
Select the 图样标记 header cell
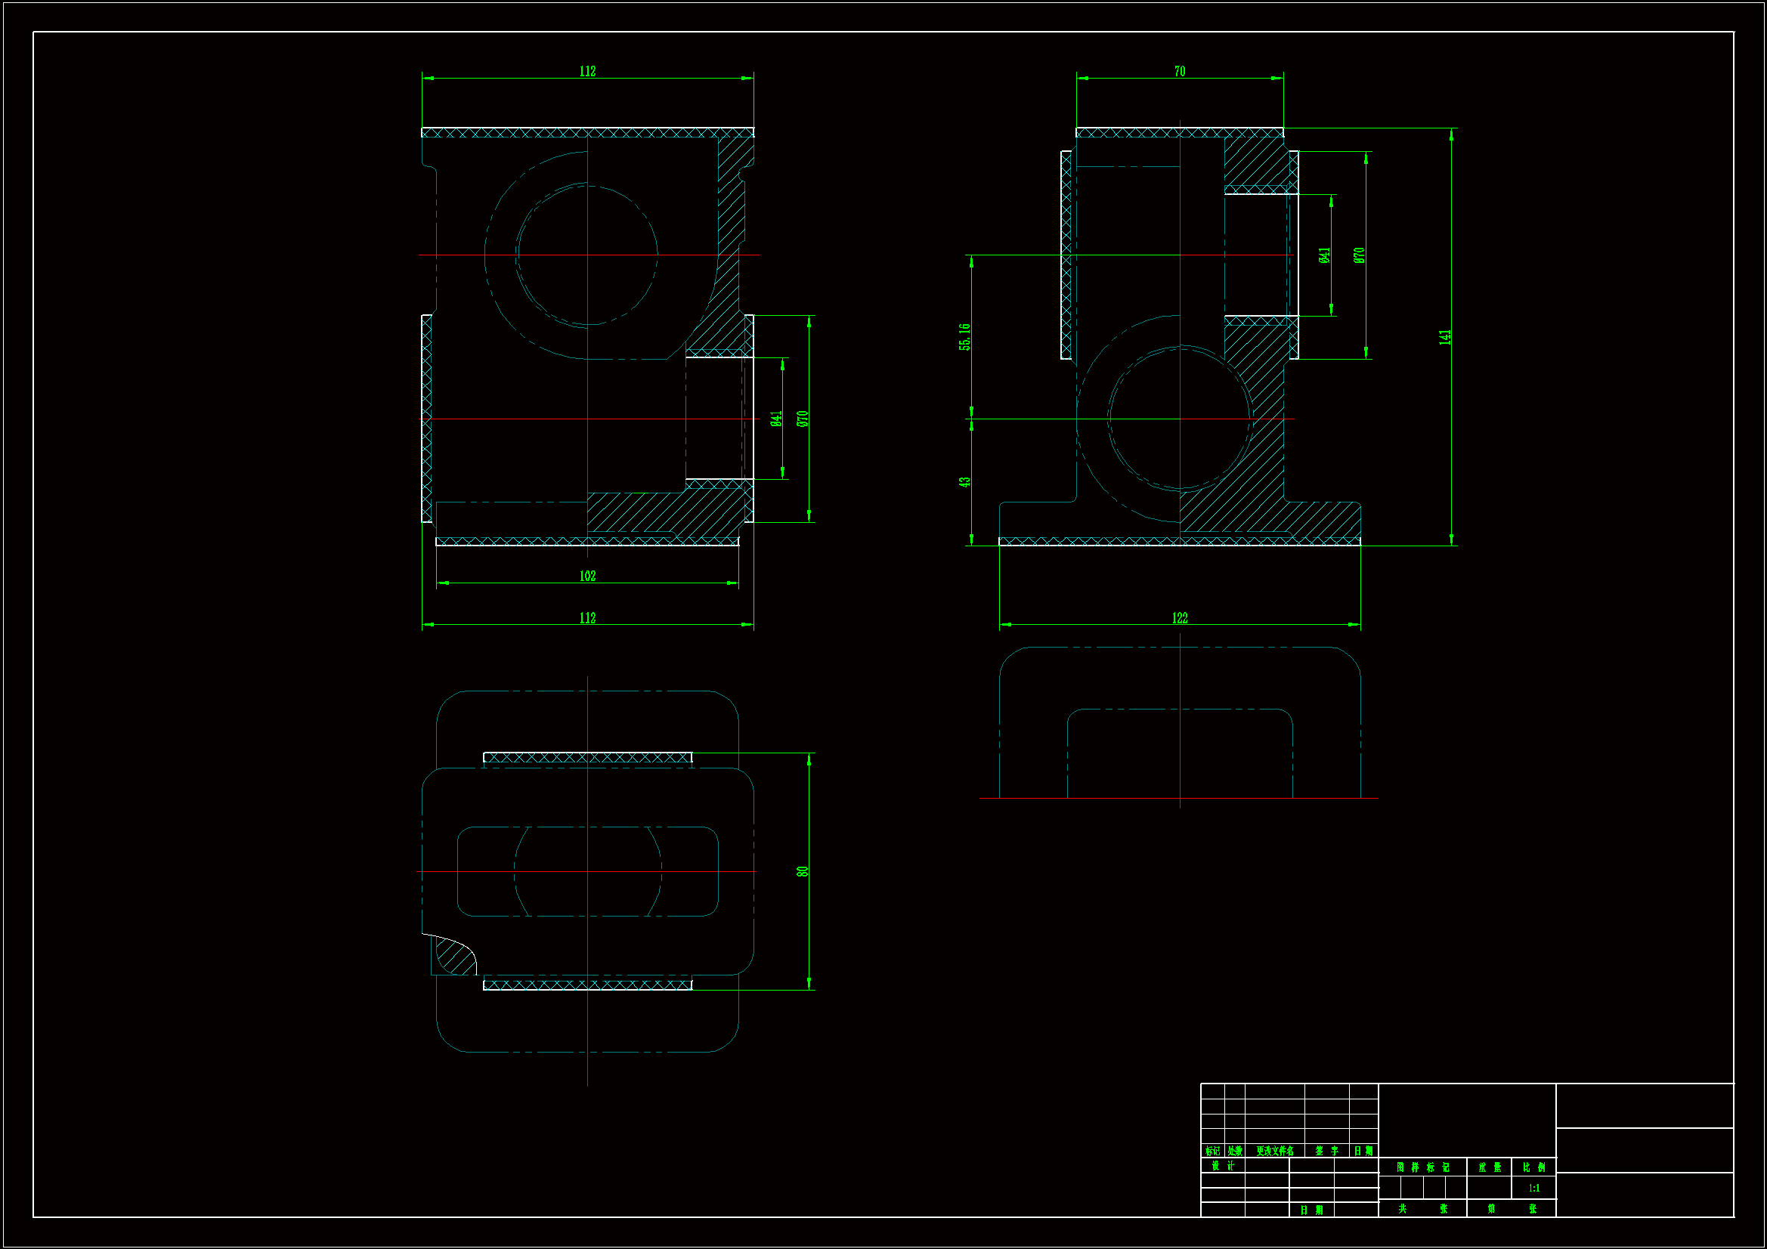pos(1422,1167)
